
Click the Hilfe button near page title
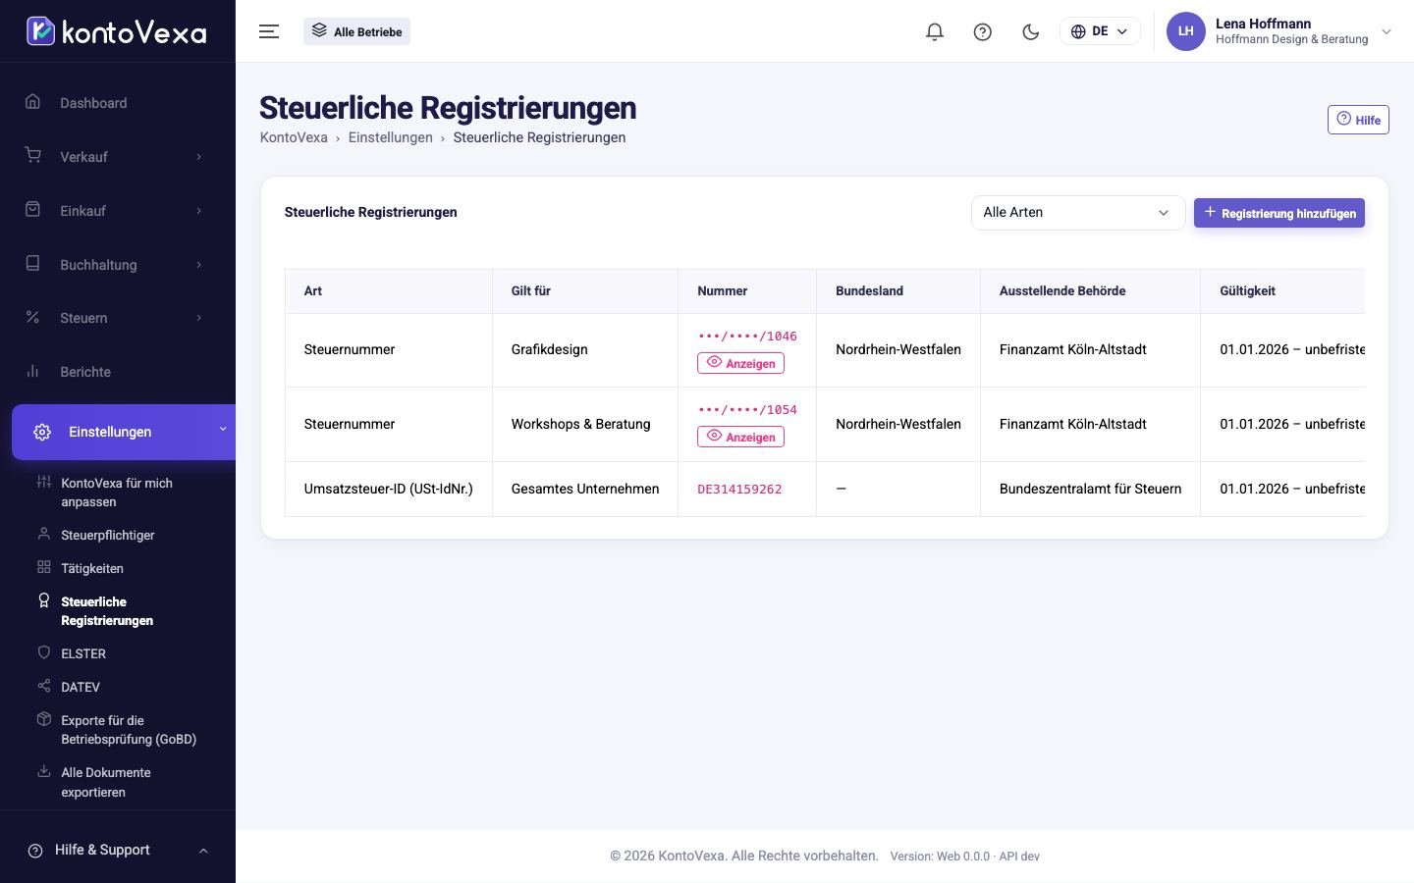pyautogui.click(x=1358, y=120)
